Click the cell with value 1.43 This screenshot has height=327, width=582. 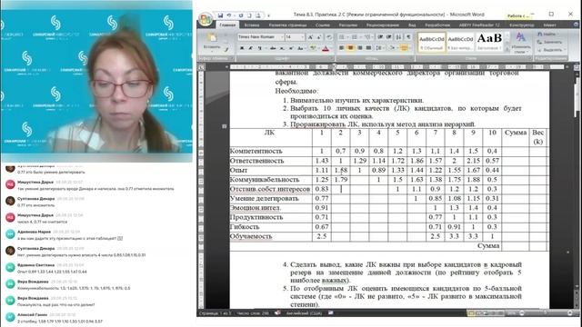point(322,161)
